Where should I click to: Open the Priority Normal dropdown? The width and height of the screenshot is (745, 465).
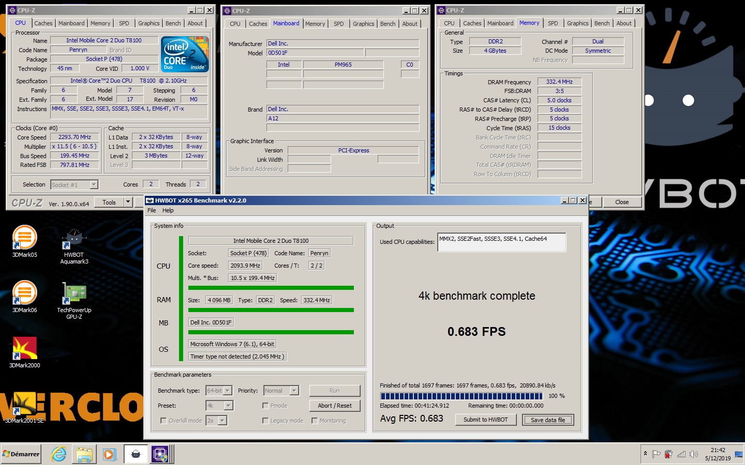(294, 391)
